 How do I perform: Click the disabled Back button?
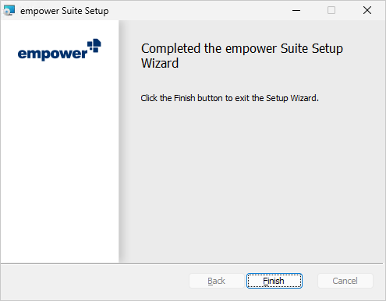(217, 281)
